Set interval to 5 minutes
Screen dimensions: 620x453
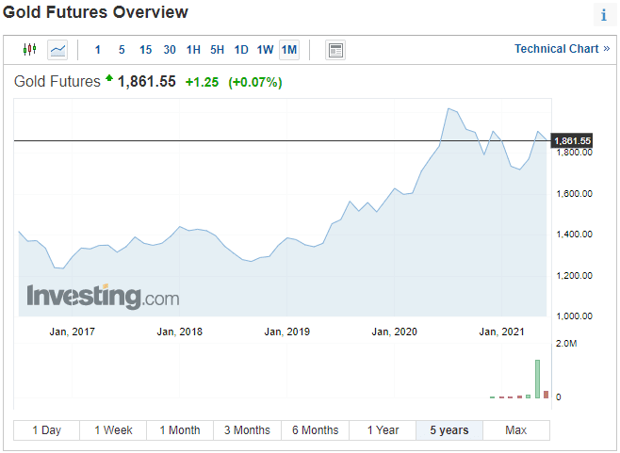122,50
